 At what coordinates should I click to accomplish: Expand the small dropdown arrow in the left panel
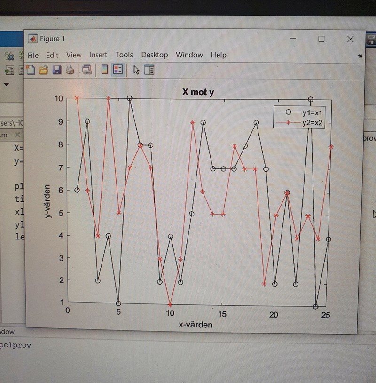click(x=6, y=84)
